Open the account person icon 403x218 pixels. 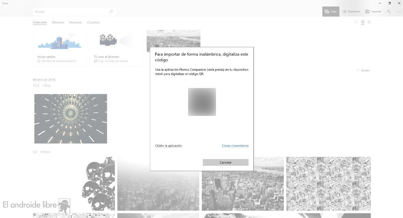point(389,11)
